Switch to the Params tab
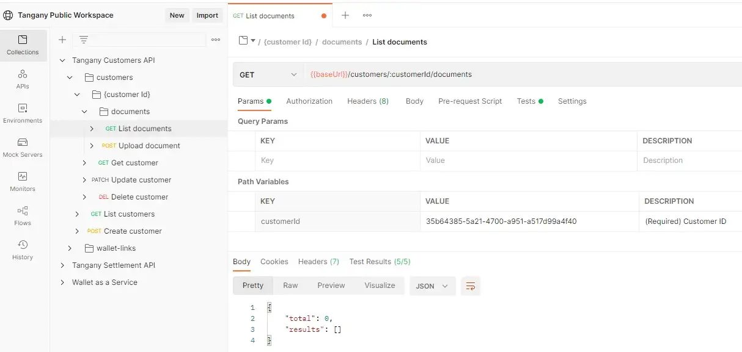742x352 pixels. tap(254, 101)
